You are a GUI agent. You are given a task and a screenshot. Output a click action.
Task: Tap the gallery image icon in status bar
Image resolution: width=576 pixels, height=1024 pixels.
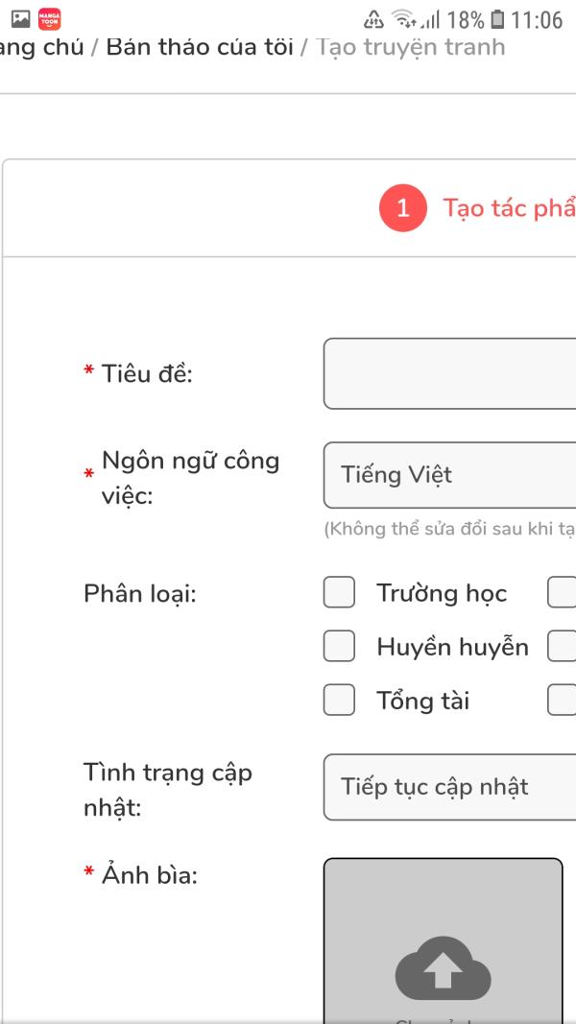tap(19, 19)
